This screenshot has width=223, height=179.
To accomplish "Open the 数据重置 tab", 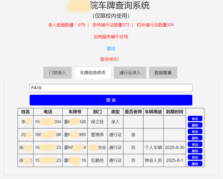I will (163, 73).
